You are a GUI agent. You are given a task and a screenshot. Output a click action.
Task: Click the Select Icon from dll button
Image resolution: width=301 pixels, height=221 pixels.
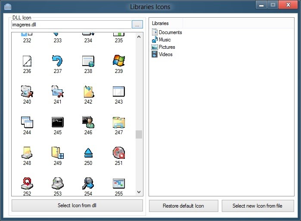(77, 205)
